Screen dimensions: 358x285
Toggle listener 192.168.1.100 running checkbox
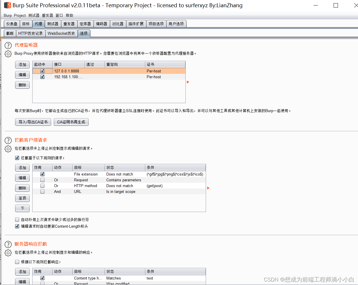[42, 77]
